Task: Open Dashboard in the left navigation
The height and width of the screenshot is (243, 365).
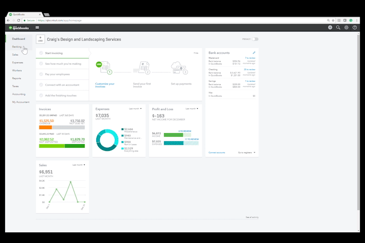Action: pos(18,39)
